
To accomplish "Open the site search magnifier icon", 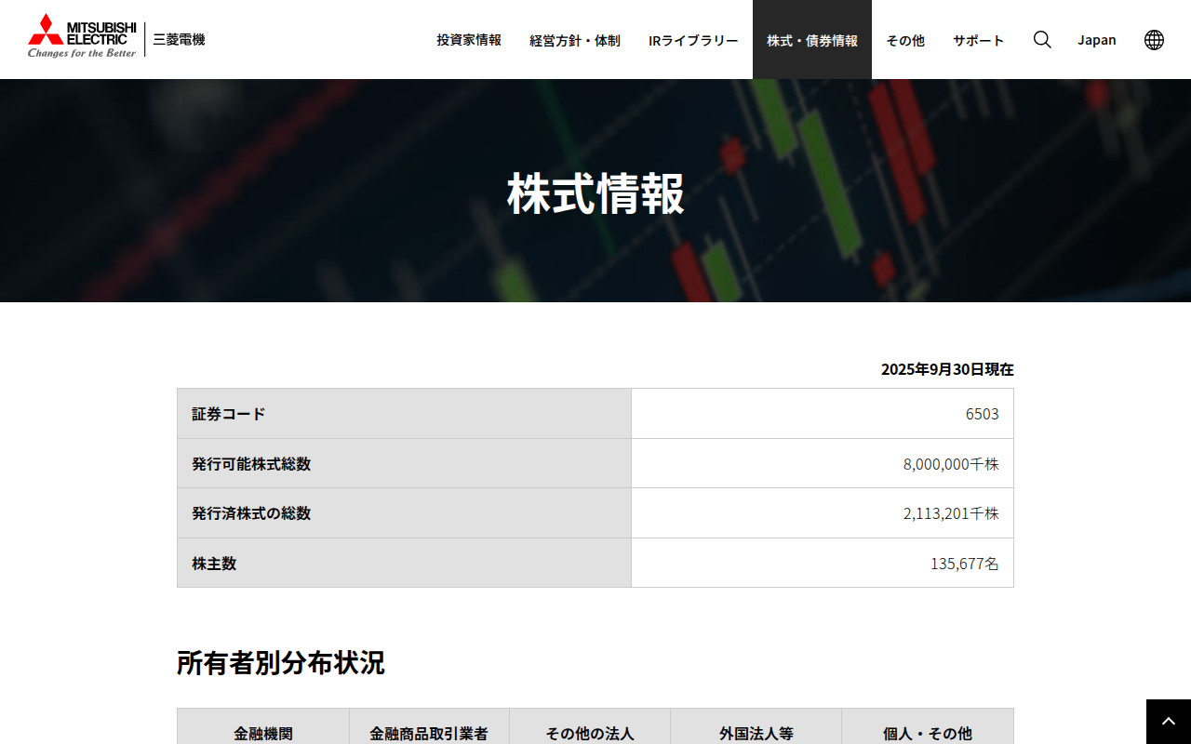I will [1042, 39].
